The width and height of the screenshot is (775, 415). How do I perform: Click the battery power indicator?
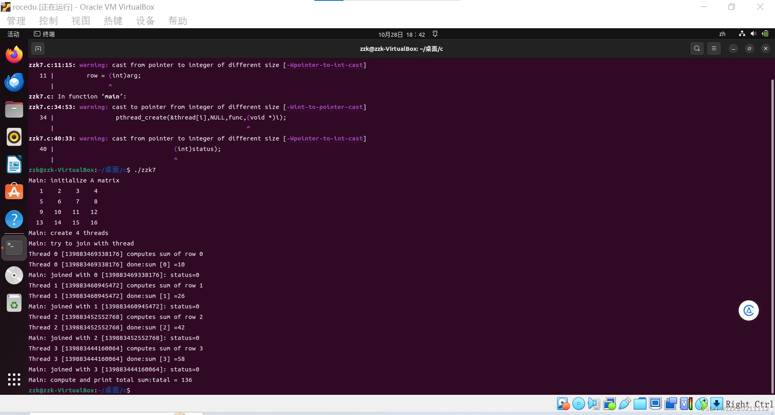[x=765, y=34]
